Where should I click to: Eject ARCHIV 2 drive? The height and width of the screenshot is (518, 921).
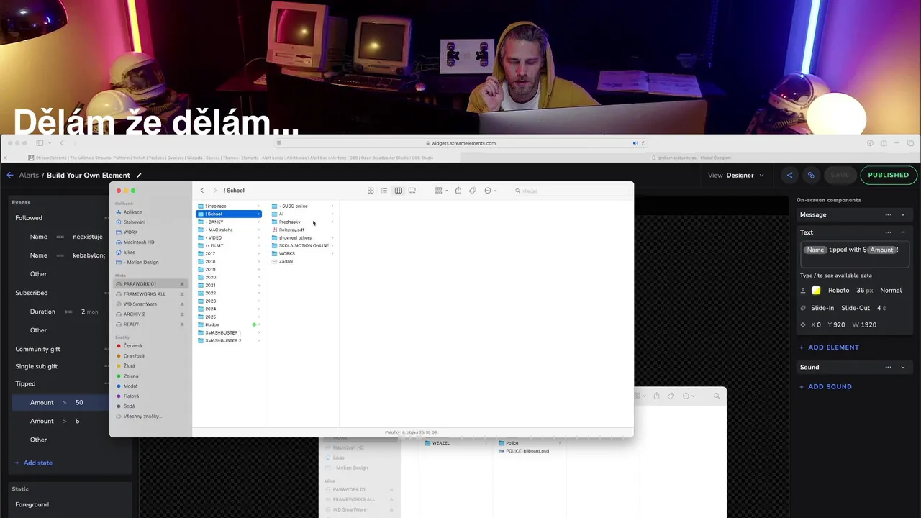[181, 314]
